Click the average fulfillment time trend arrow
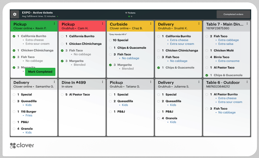Viewport: 259px width, 158px height. (x=58, y=16)
